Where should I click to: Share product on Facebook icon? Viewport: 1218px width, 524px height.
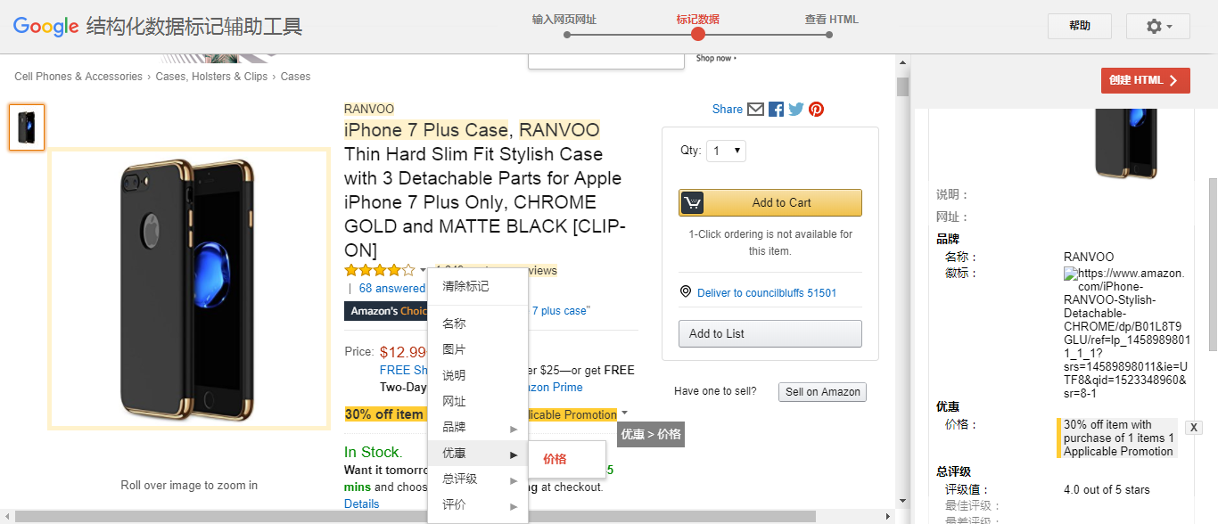pos(776,110)
